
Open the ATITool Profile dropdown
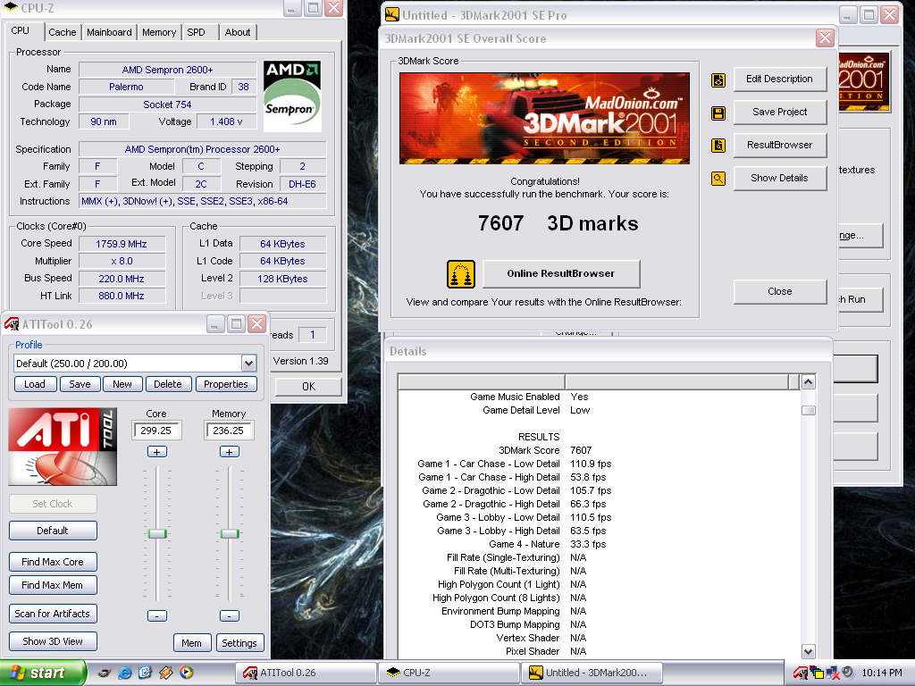coord(248,364)
